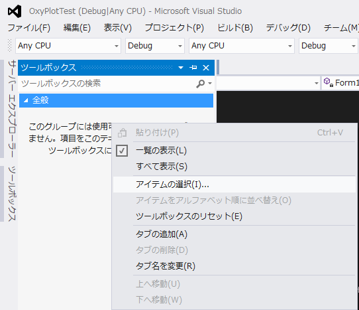Viewport: 359px width, 310px height.
Task: Open the rightmost Debug dropdown
Action: pos(329,46)
